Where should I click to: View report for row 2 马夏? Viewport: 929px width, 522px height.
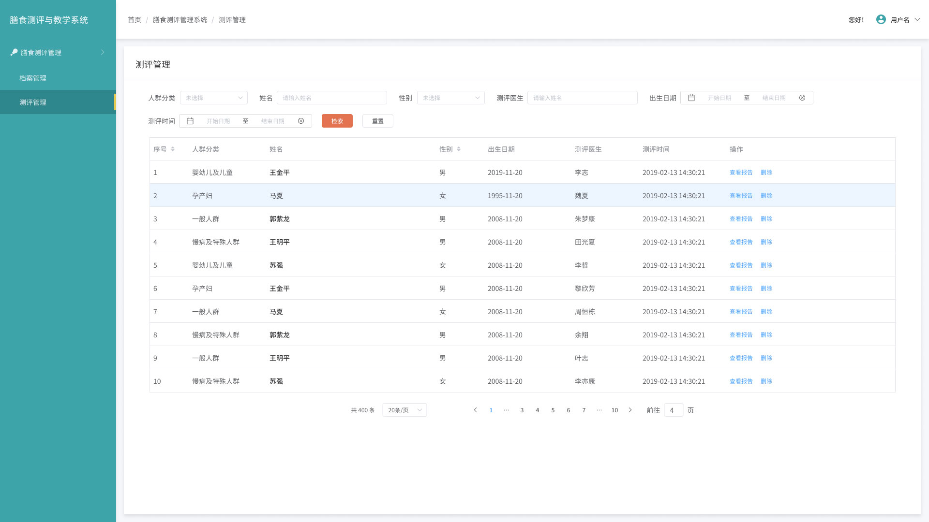point(741,196)
